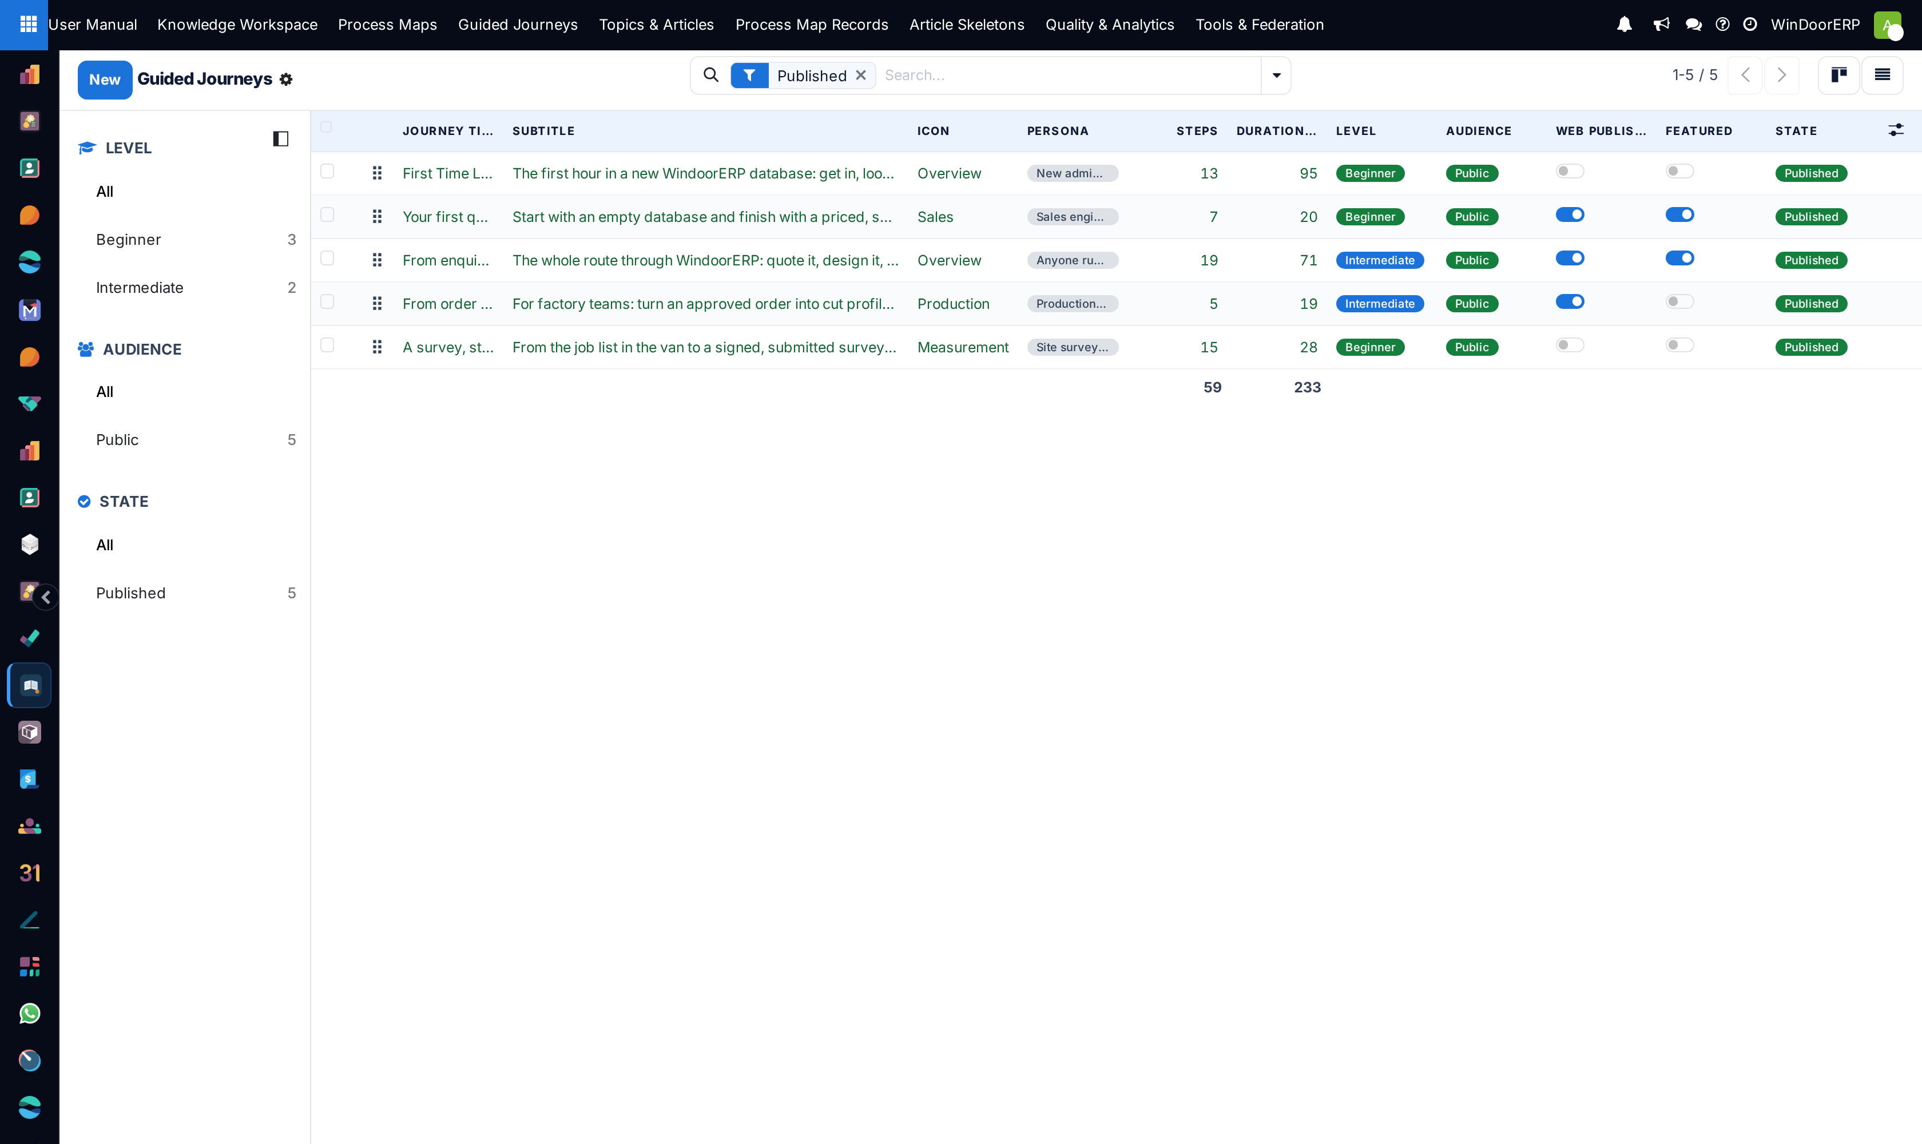Toggle Featured for A survey row

click(x=1679, y=344)
